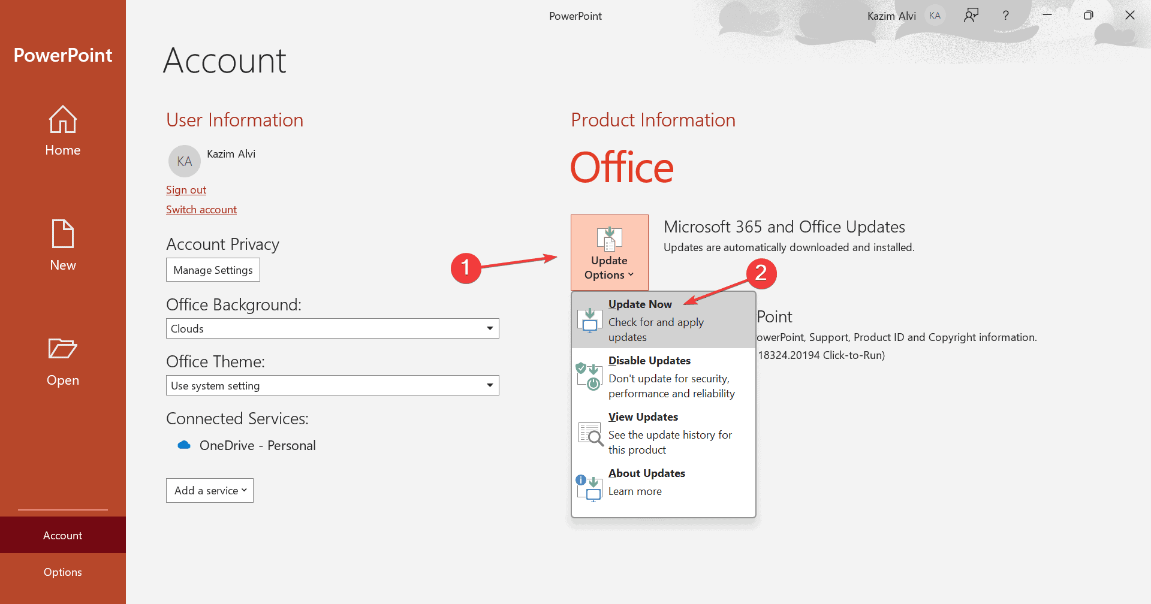Click the feedback person icon near the title bar
This screenshot has height=604, width=1151.
click(971, 15)
